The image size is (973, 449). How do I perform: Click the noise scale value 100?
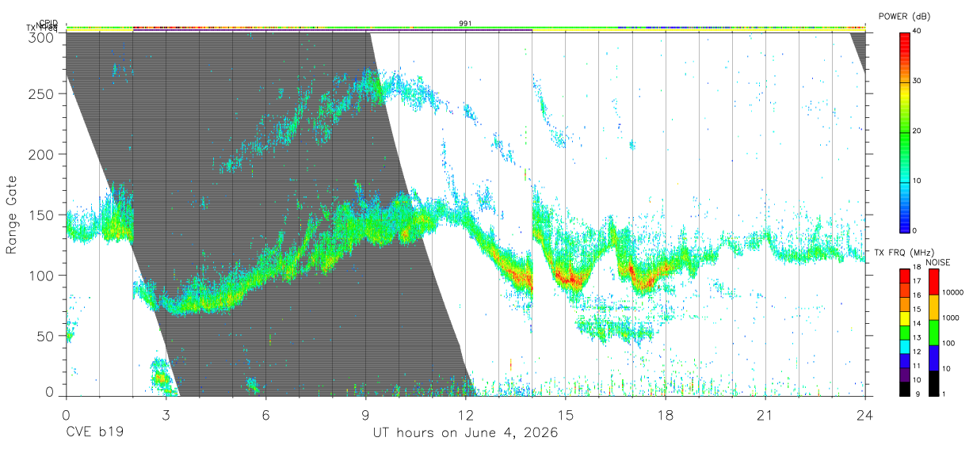click(x=948, y=344)
